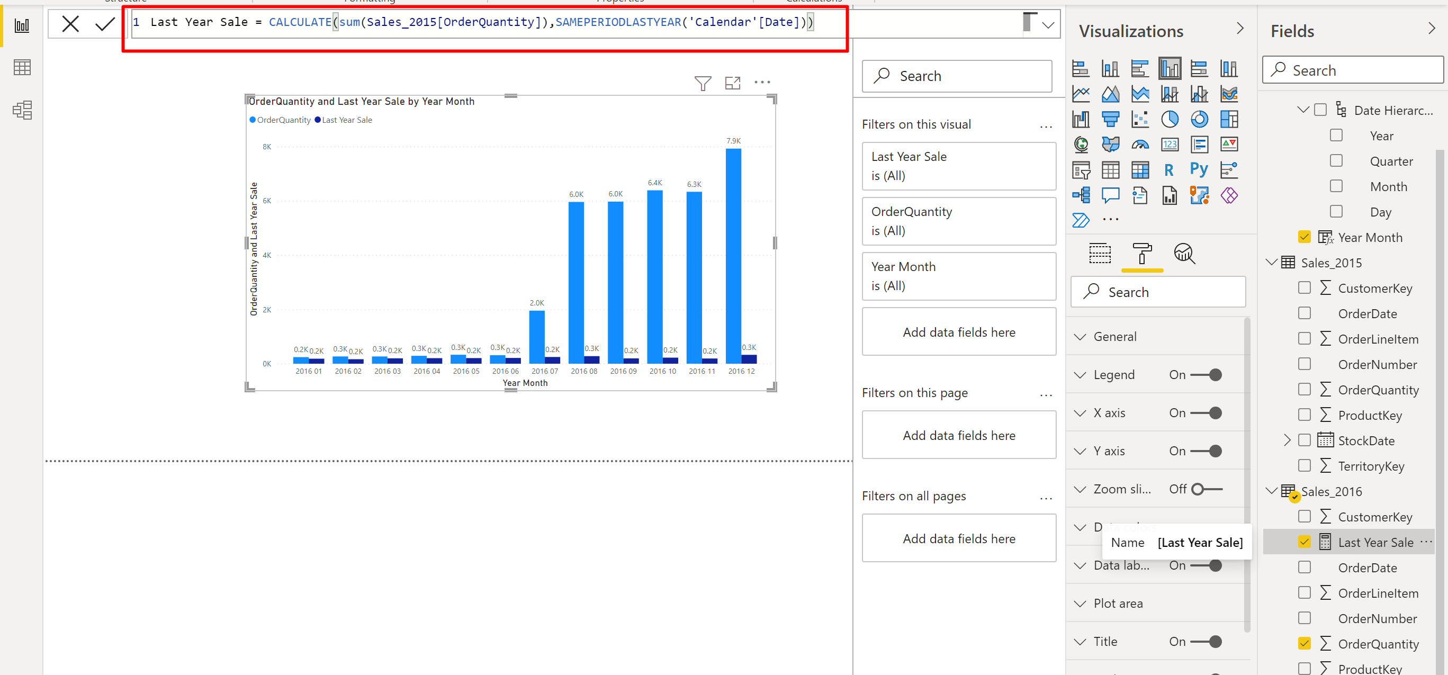Check the StockDate field checkbox
This screenshot has width=1448, height=675.
click(1304, 440)
